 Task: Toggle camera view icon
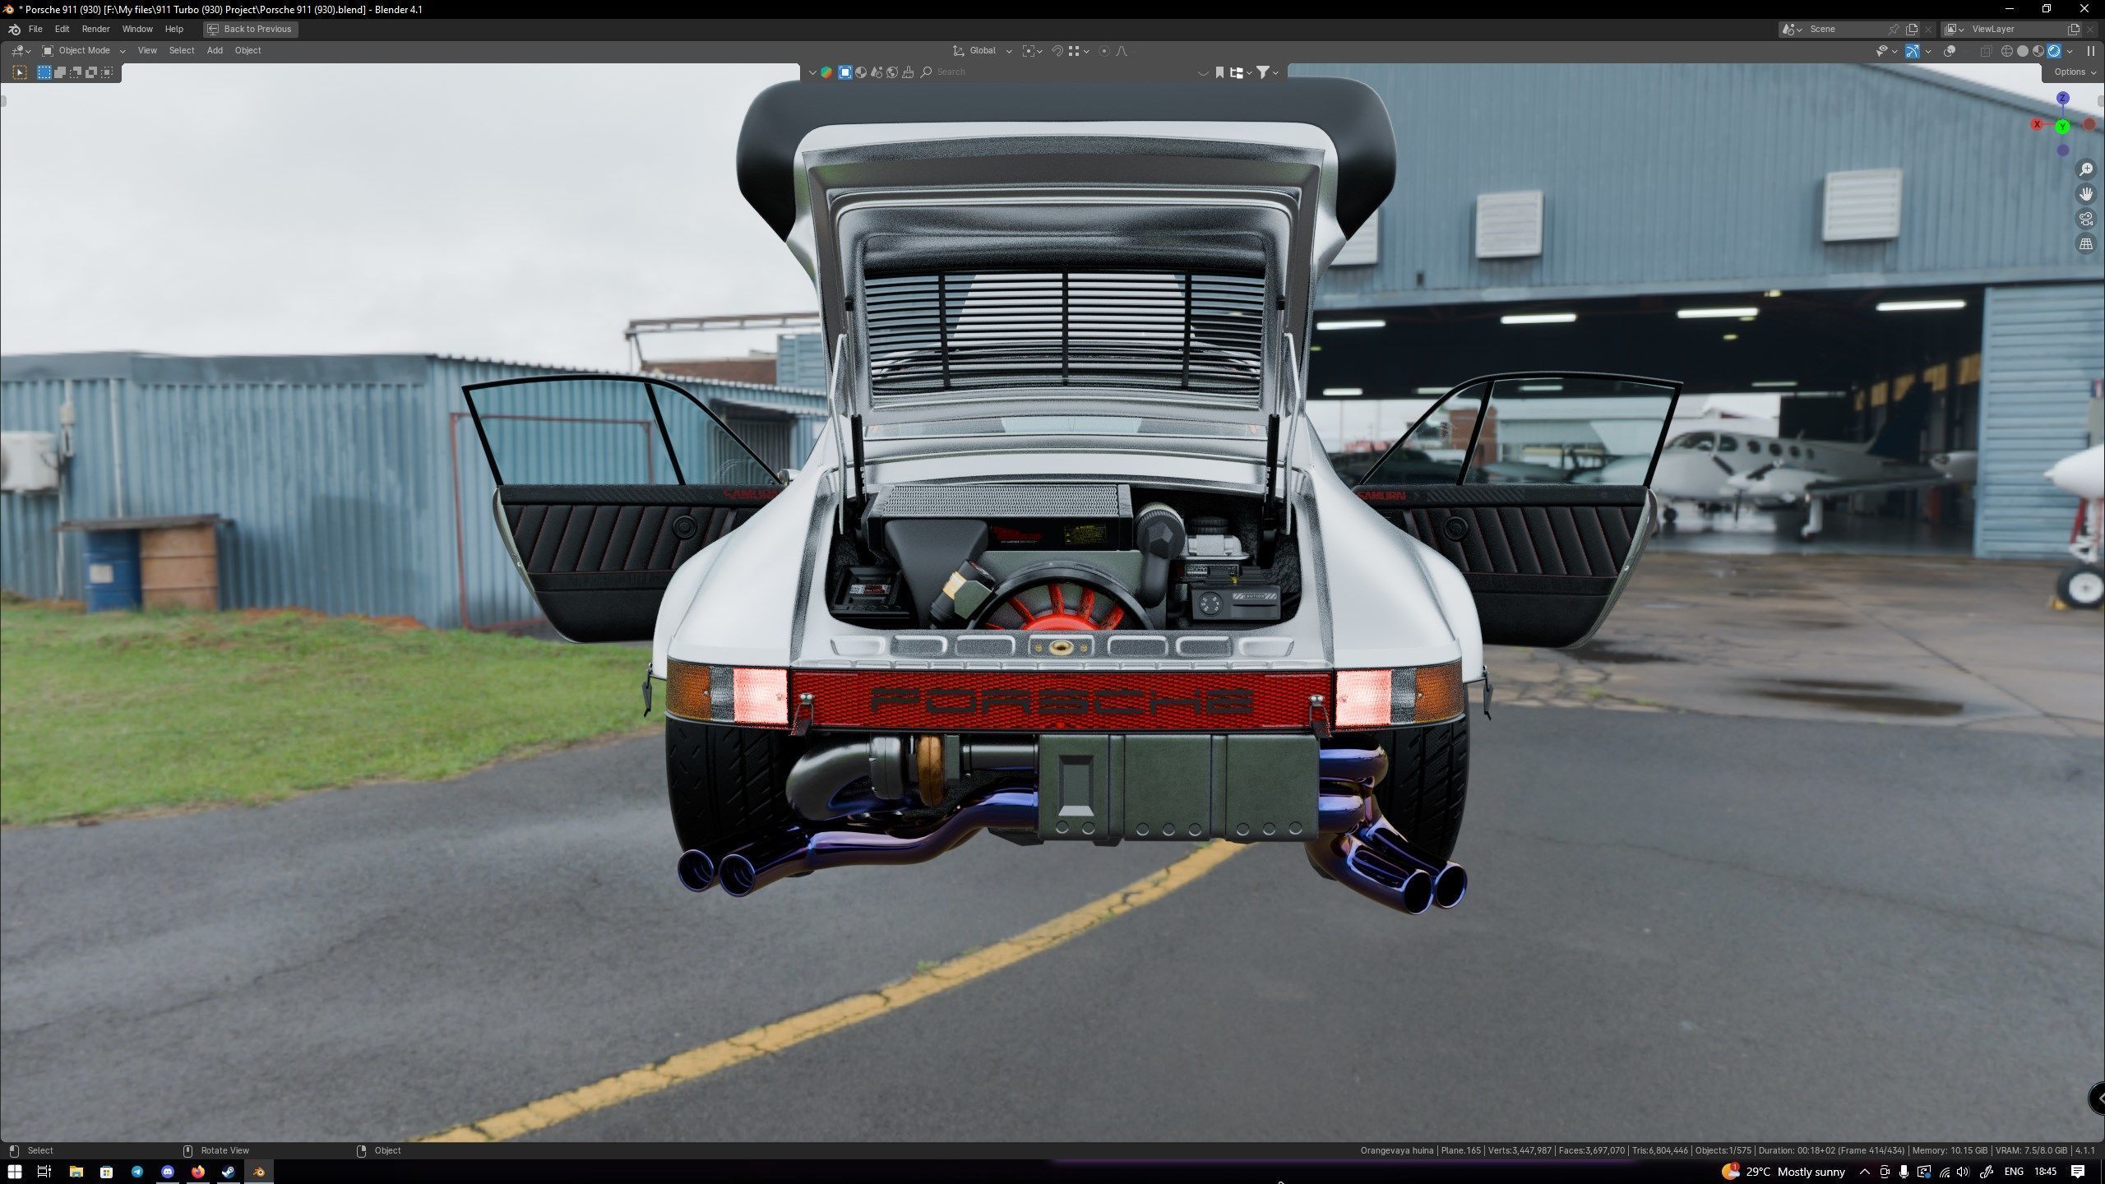2086,219
